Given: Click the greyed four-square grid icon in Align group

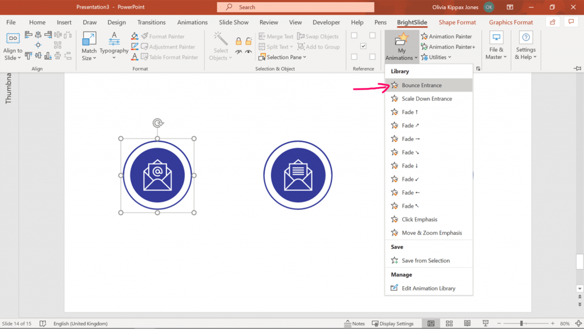Looking at the screenshot, I should pyautogui.click(x=58, y=45).
